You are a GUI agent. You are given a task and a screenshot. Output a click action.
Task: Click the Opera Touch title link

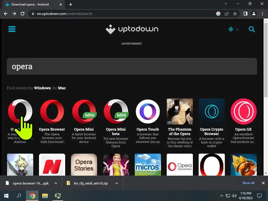click(148, 129)
